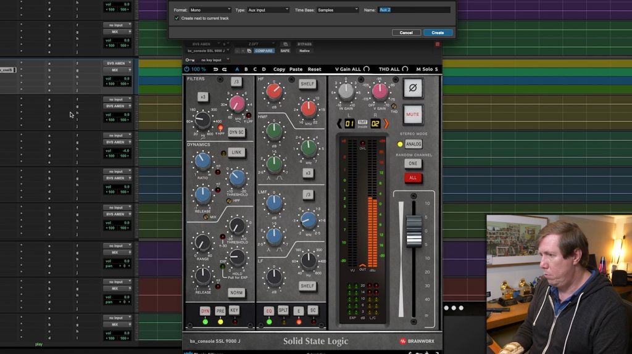Toggle the filters x3 button
632x354 pixels.
202,97
